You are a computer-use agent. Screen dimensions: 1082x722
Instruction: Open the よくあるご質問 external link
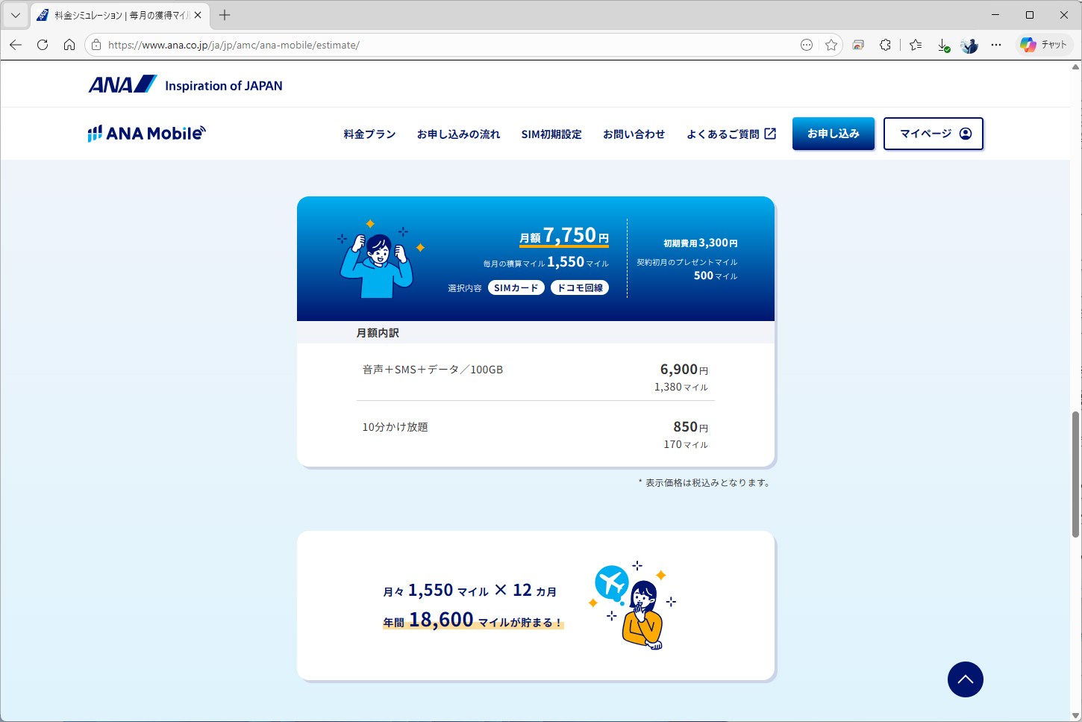click(x=731, y=134)
